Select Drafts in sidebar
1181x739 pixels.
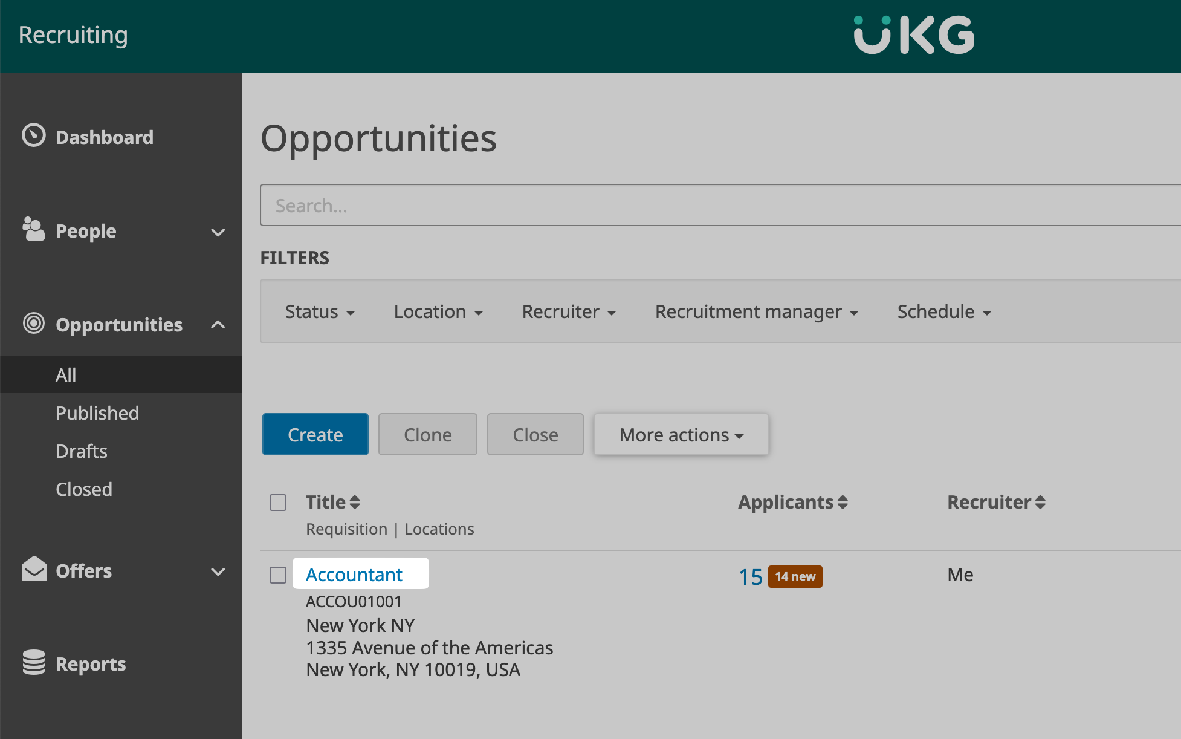point(82,451)
